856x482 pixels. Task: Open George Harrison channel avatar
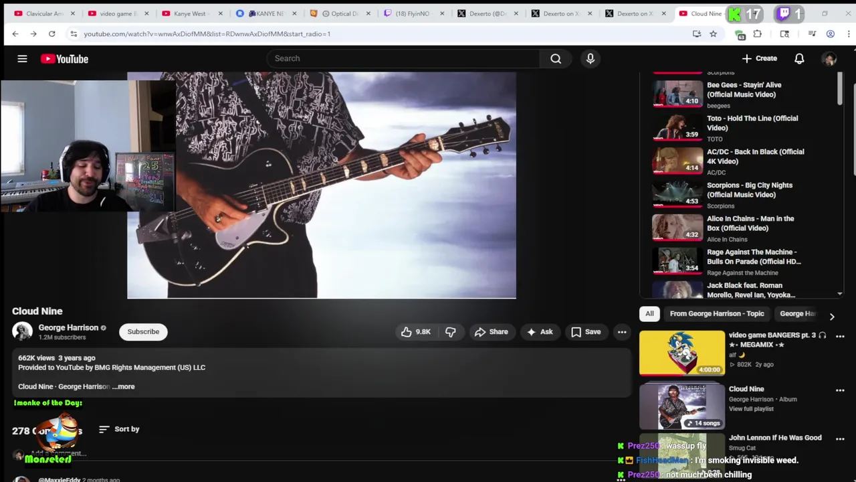(22, 332)
